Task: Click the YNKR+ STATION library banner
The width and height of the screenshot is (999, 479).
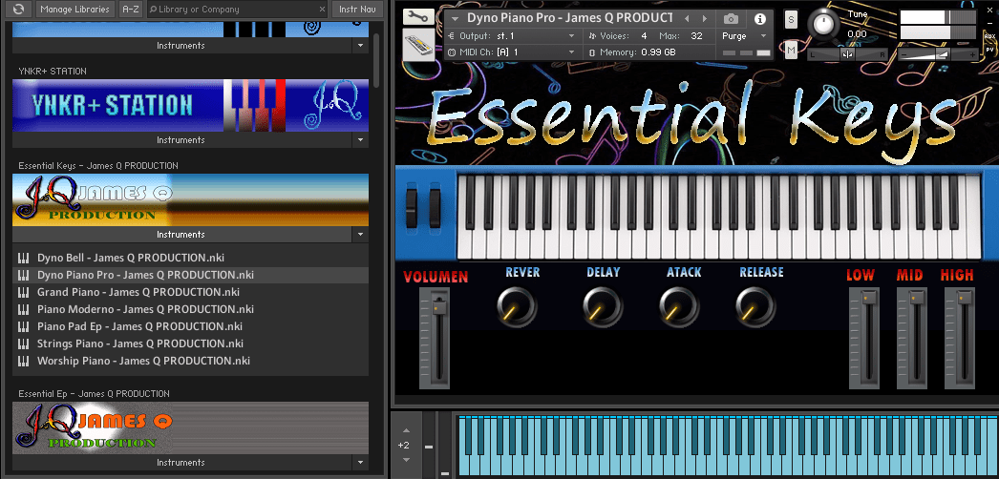Action: (190, 105)
